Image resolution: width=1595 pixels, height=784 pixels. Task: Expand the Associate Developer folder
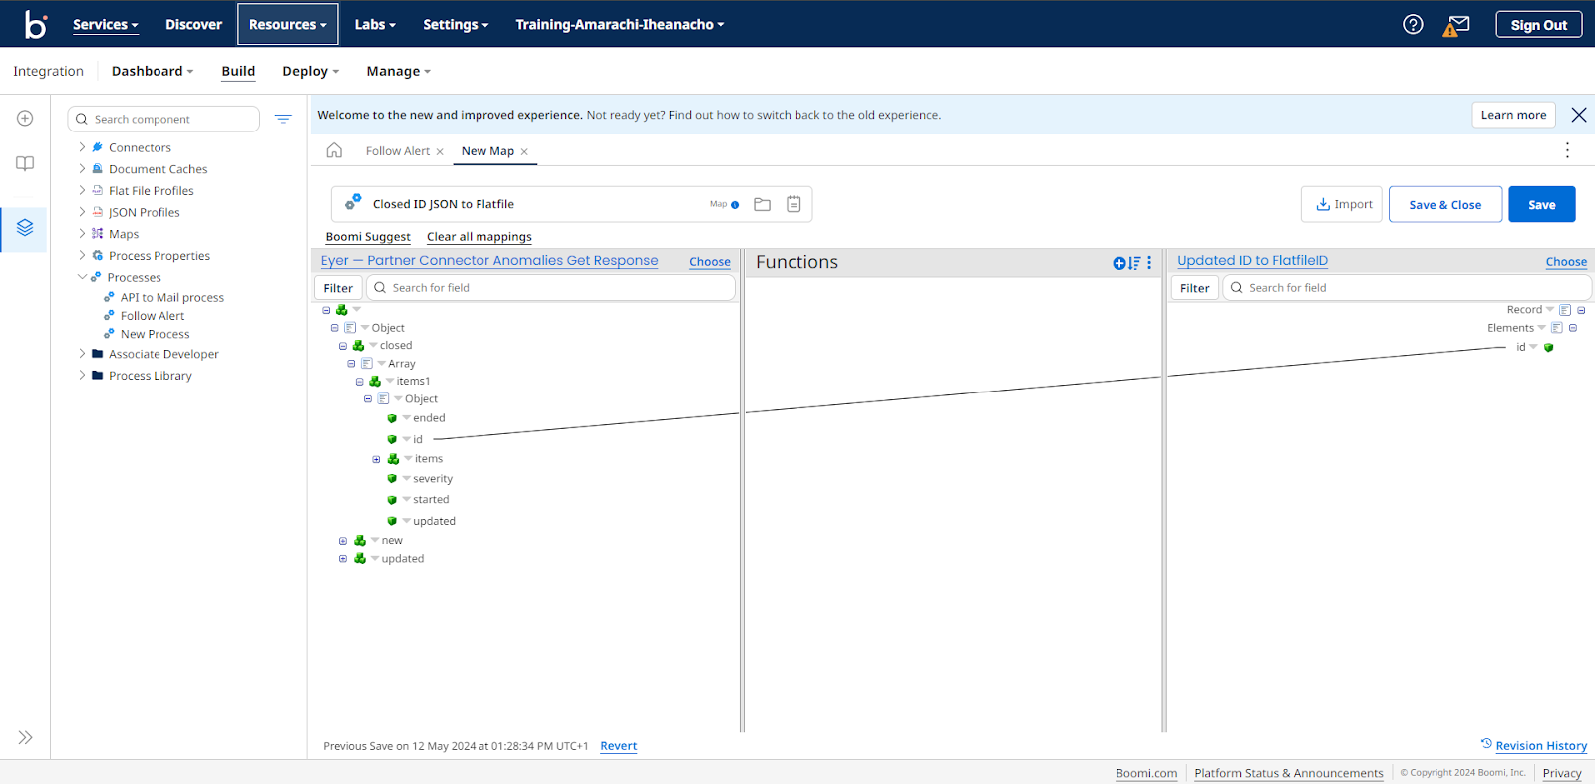[82, 354]
